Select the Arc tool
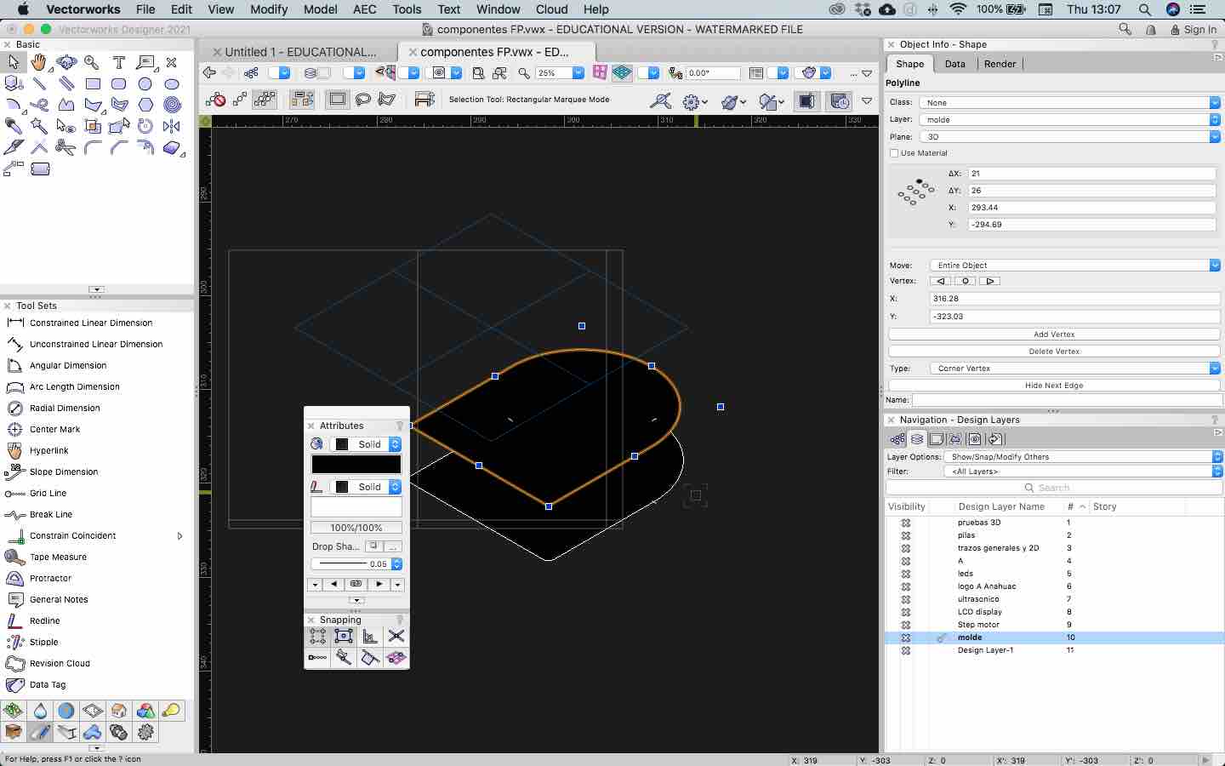The height and width of the screenshot is (766, 1225). [x=14, y=105]
